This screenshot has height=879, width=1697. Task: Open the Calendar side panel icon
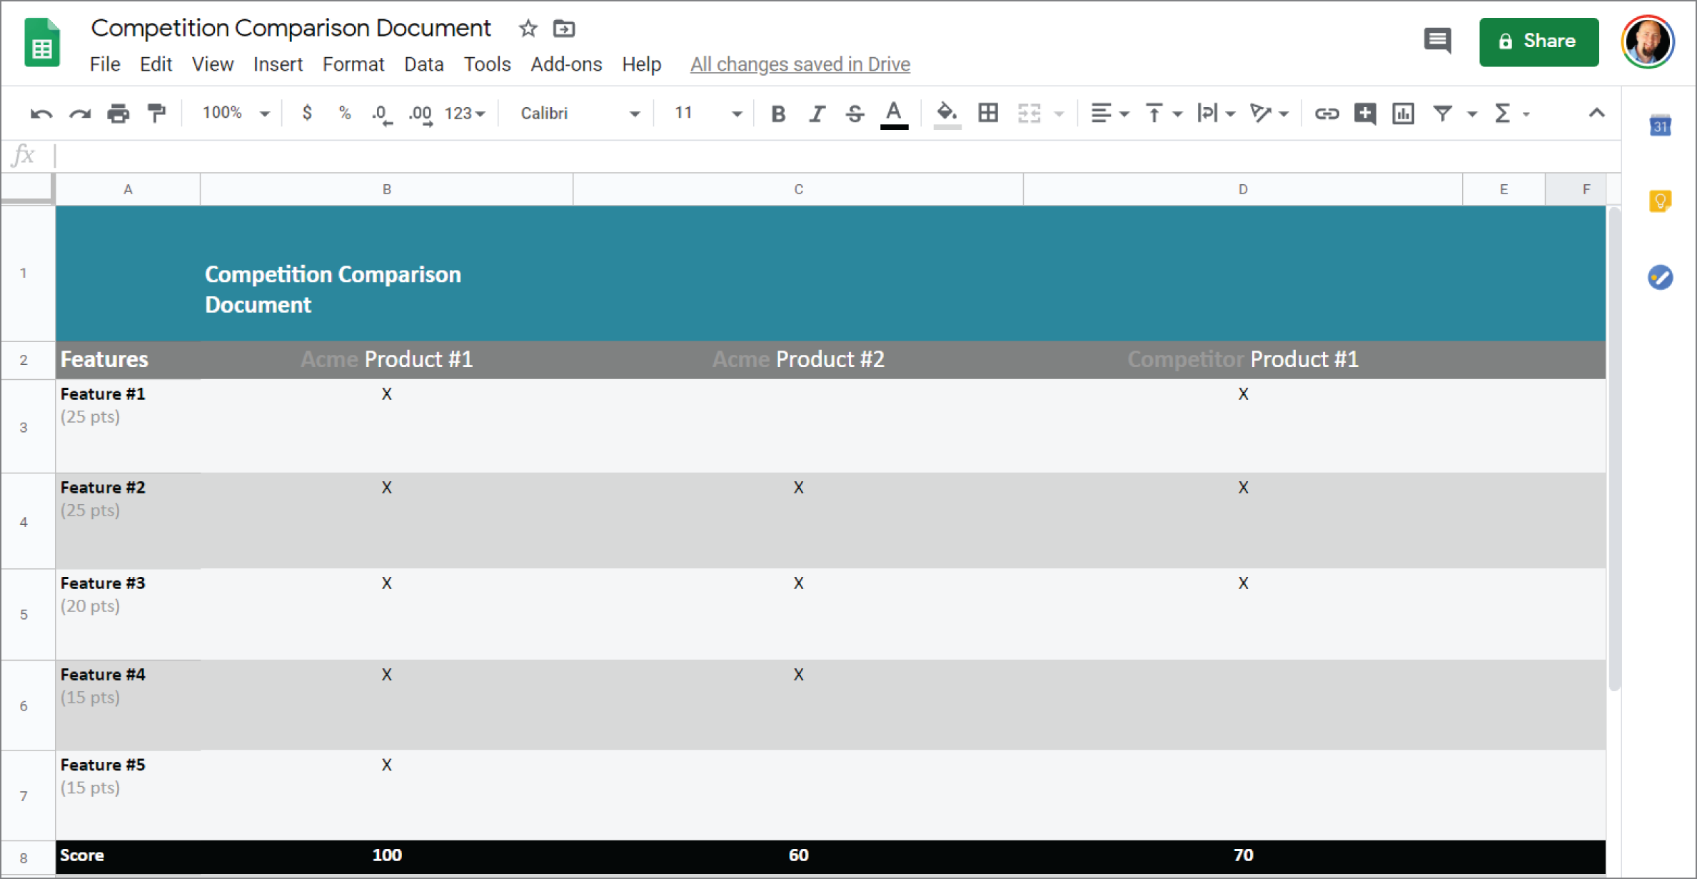click(1660, 126)
